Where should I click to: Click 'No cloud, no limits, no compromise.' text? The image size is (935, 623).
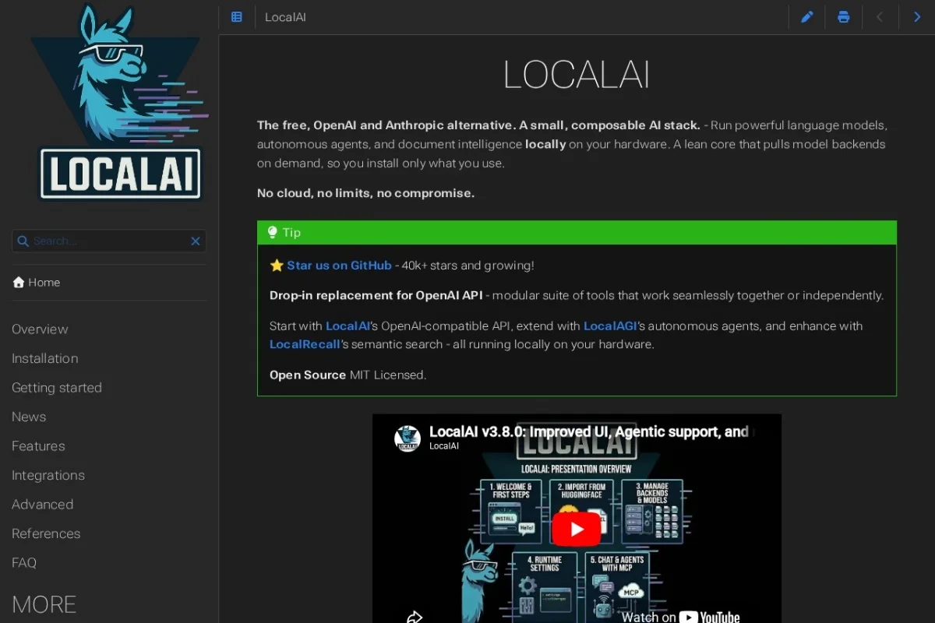(365, 193)
